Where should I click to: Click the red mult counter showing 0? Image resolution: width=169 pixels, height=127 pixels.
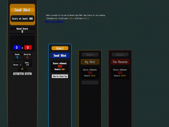(28, 48)
